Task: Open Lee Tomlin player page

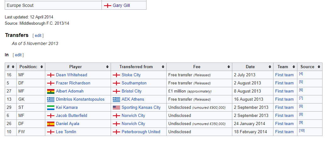Action: tap(66, 132)
